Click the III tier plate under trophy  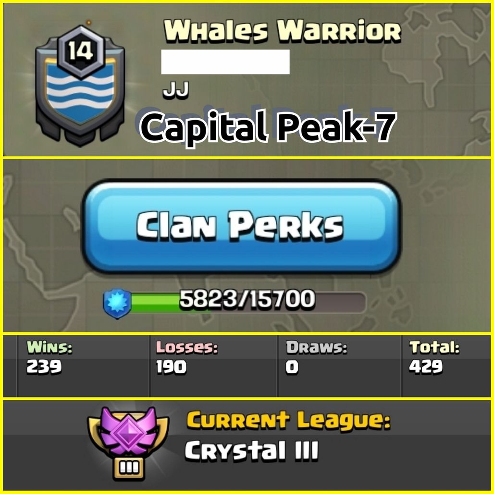(x=128, y=468)
